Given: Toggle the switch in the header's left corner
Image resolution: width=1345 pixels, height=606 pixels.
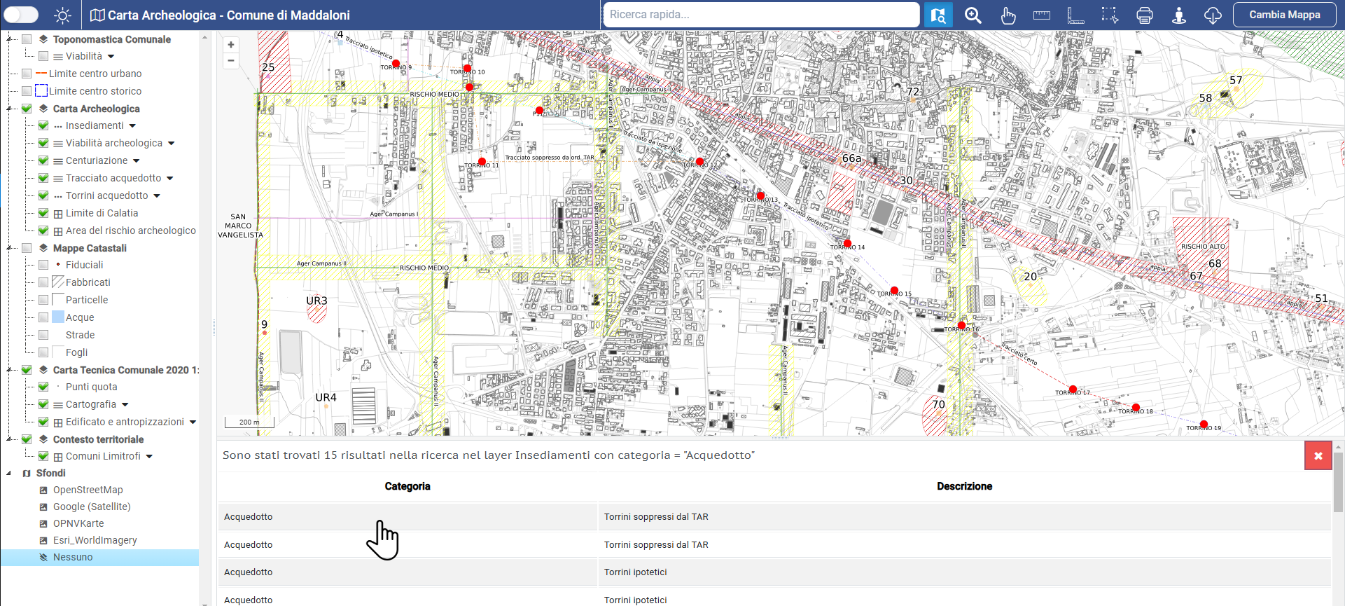Looking at the screenshot, I should 21,15.
